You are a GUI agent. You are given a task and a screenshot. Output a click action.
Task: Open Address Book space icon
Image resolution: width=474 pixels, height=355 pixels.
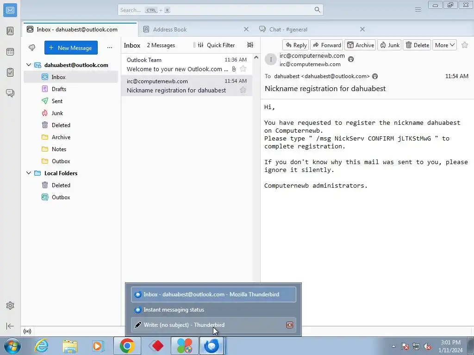pyautogui.click(x=10, y=31)
